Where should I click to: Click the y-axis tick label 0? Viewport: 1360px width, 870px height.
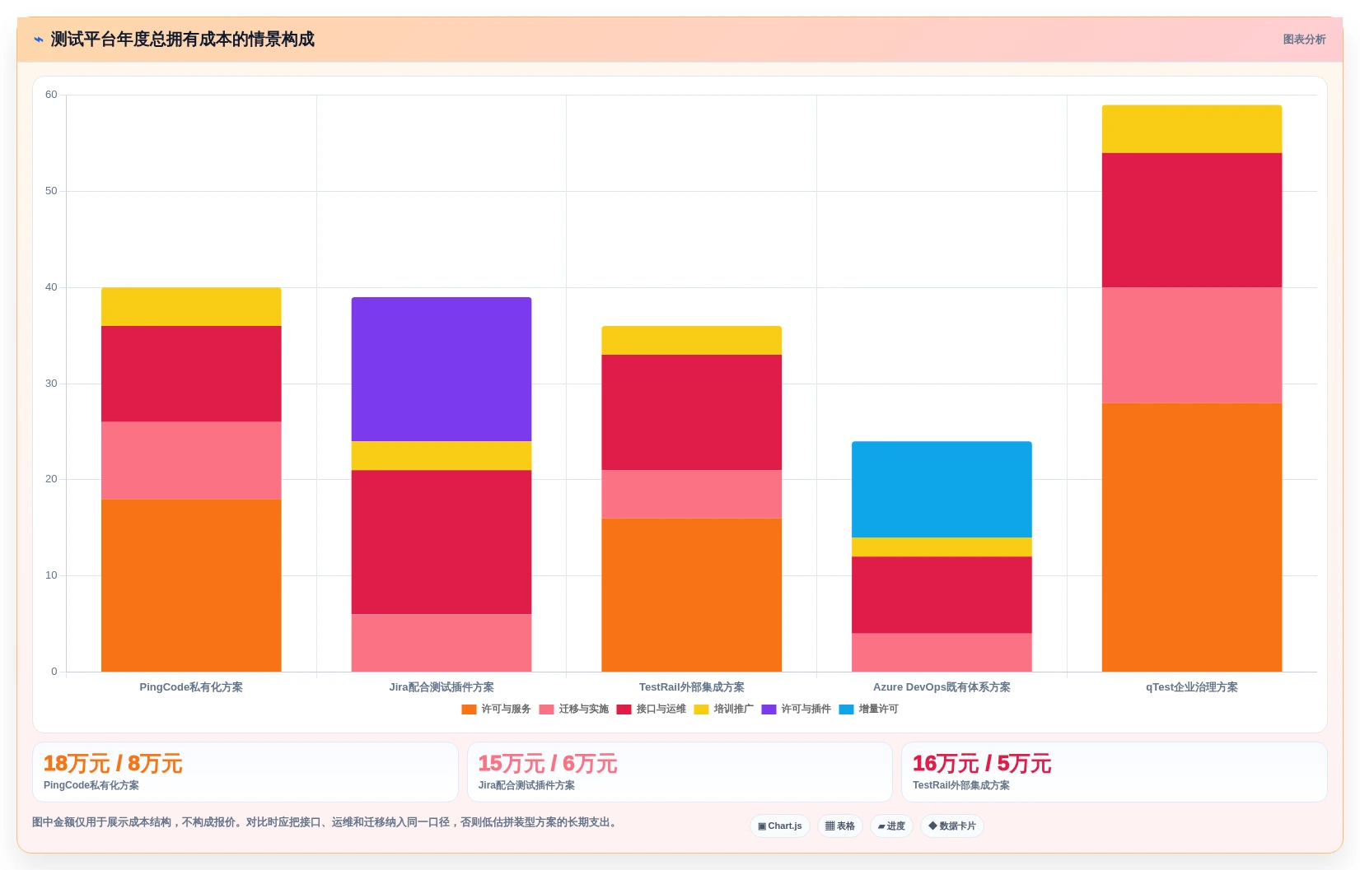pos(54,672)
